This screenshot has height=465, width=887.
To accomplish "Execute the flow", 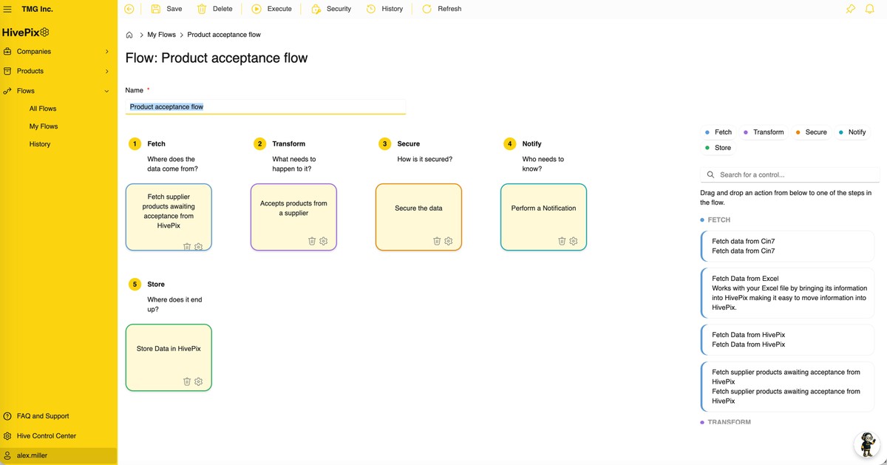I will point(271,9).
